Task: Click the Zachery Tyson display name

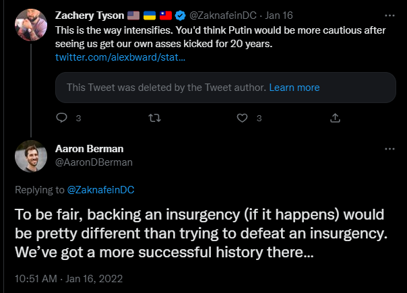Action: coord(89,15)
